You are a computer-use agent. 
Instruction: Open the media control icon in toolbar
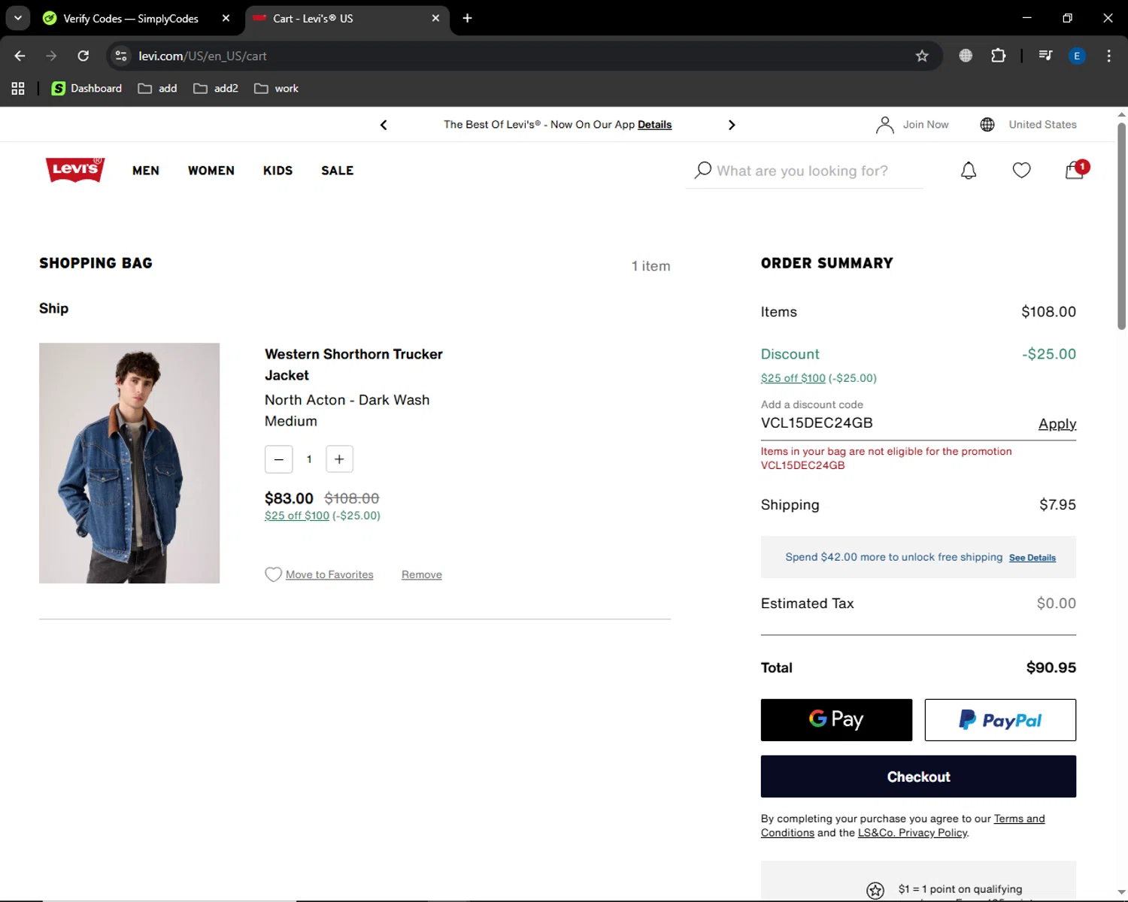(x=1045, y=56)
